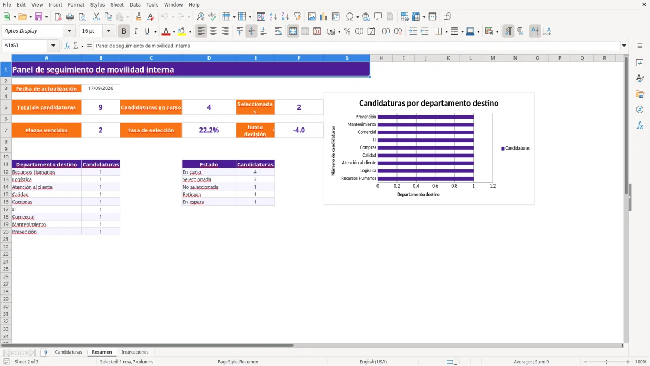Click the formula input line
This screenshot has height=366, width=650.
click(x=356, y=46)
